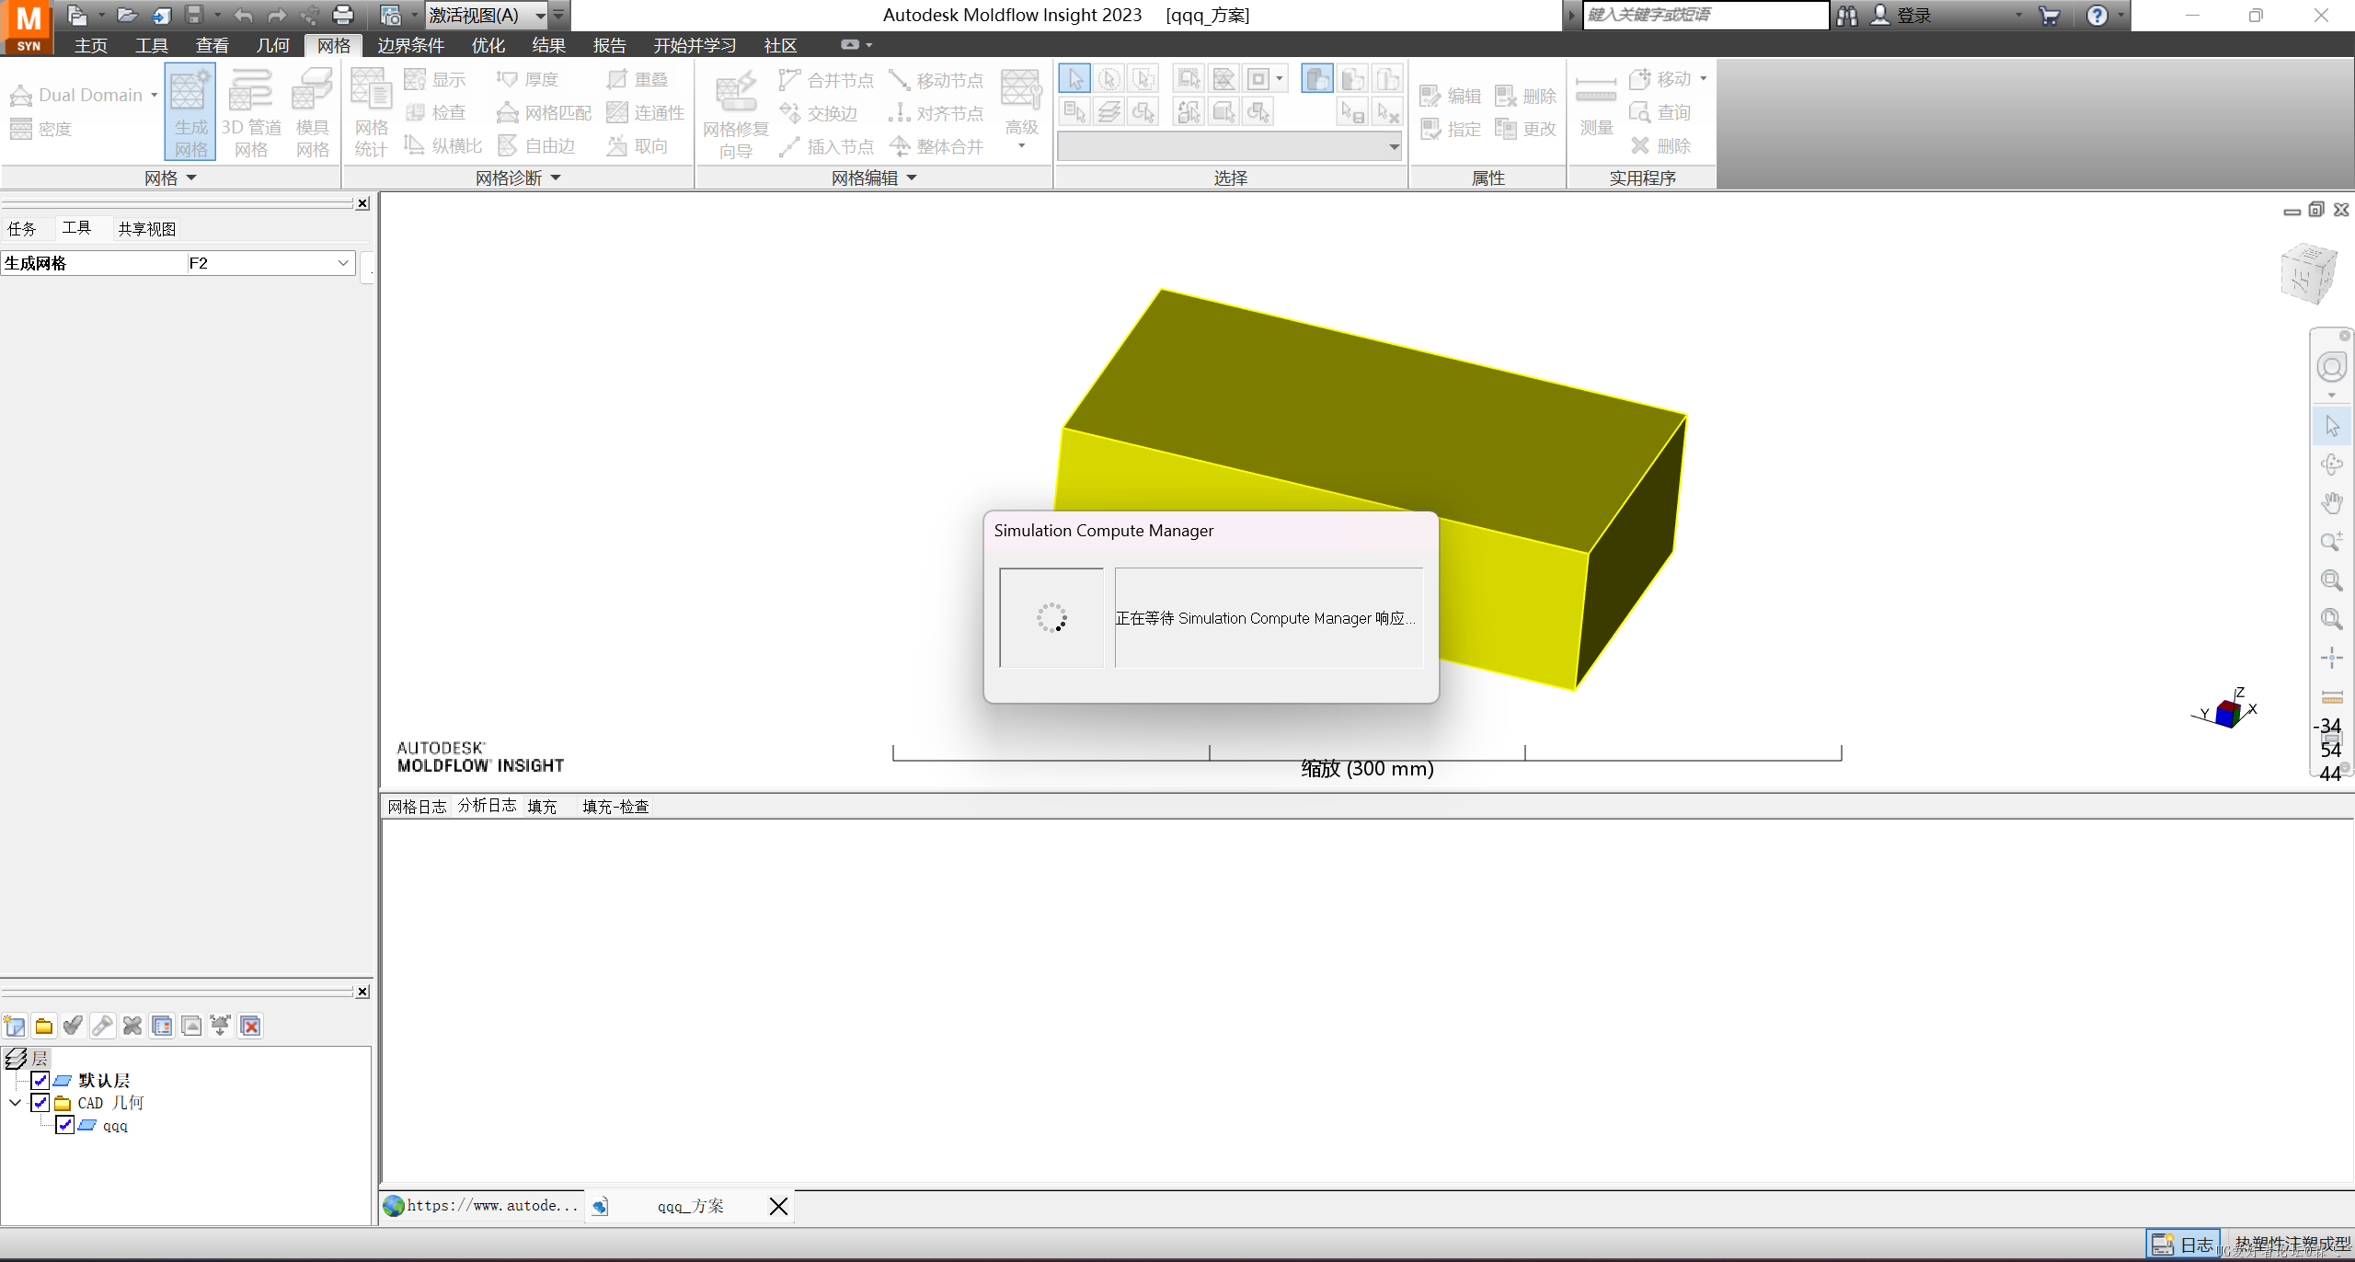Expand the 网格编辑 panel dropdown
The height and width of the screenshot is (1262, 2355).
912,178
